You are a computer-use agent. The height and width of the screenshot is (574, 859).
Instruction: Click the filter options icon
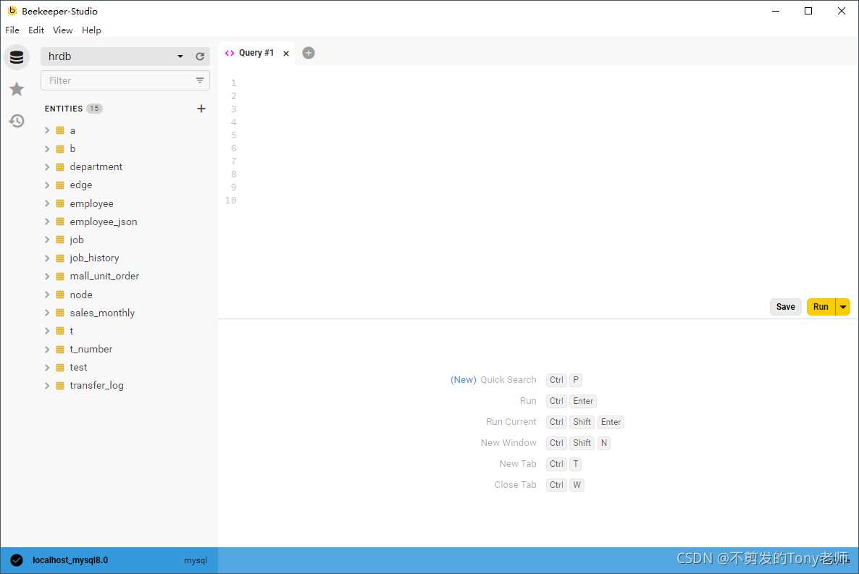tap(200, 80)
